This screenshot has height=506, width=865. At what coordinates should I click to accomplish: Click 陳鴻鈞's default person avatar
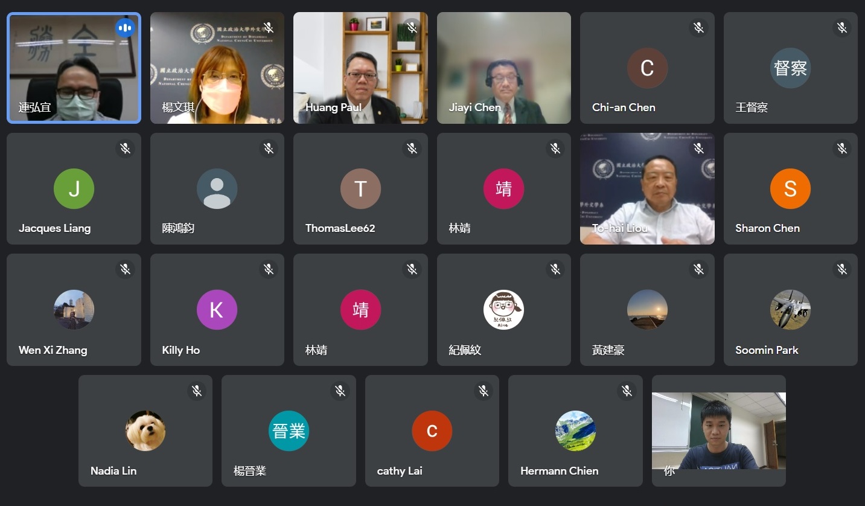[x=217, y=189]
